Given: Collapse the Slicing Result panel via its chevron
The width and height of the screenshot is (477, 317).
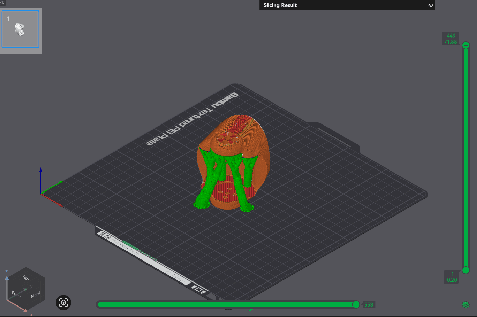Looking at the screenshot, I should 431,5.
